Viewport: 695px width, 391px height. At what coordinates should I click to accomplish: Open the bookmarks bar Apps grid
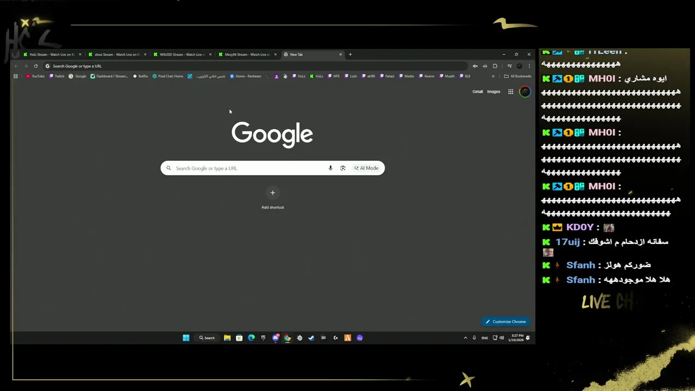(16, 76)
